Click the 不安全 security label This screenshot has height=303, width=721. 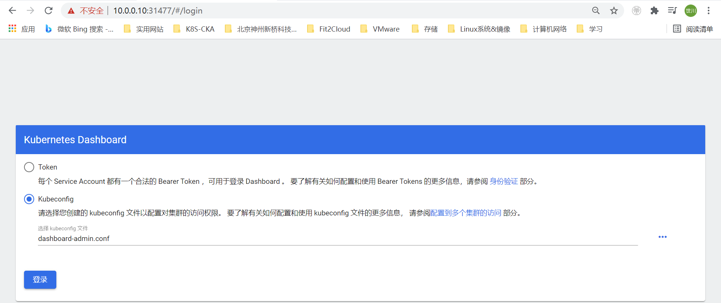pos(92,11)
